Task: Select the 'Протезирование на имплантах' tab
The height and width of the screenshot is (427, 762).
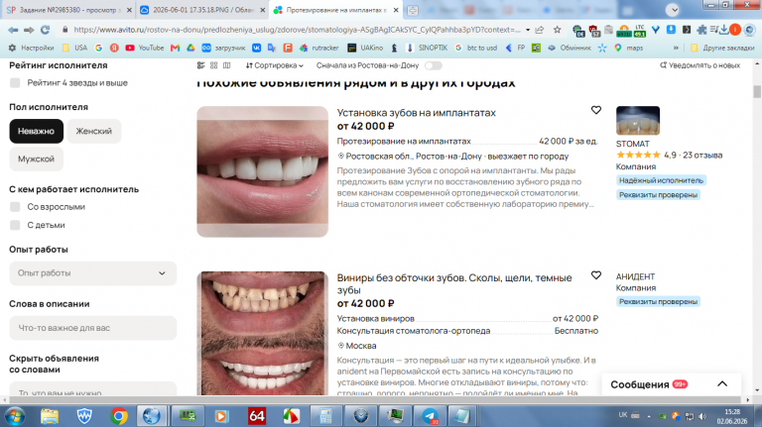Action: [x=336, y=10]
